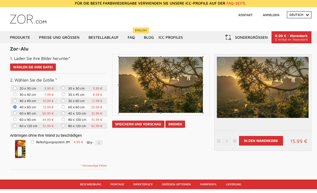This screenshot has width=317, height=193.
Task: Open the Bestellablauf menu item
Action: tap(104, 37)
